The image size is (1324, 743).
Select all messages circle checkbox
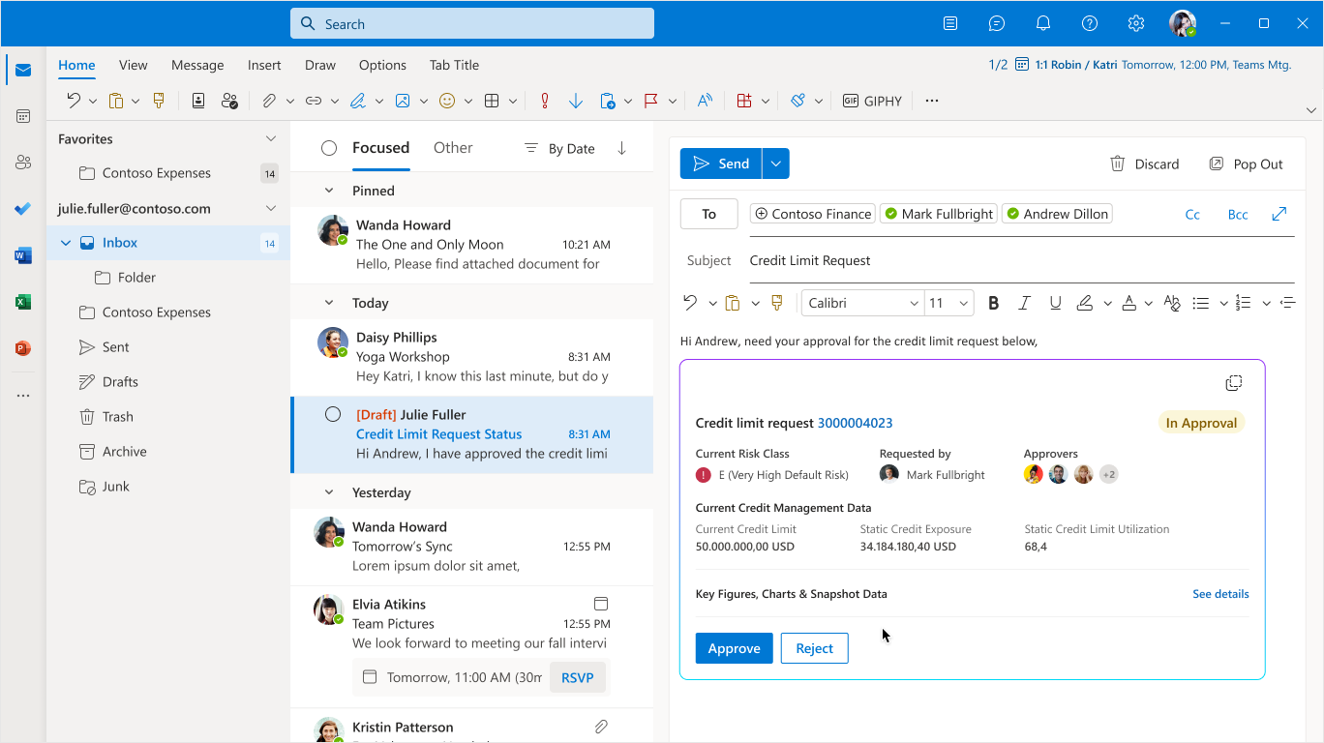pyautogui.click(x=329, y=148)
